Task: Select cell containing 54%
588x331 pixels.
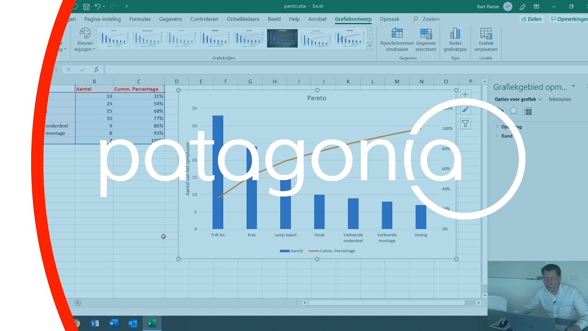Action: tap(139, 104)
